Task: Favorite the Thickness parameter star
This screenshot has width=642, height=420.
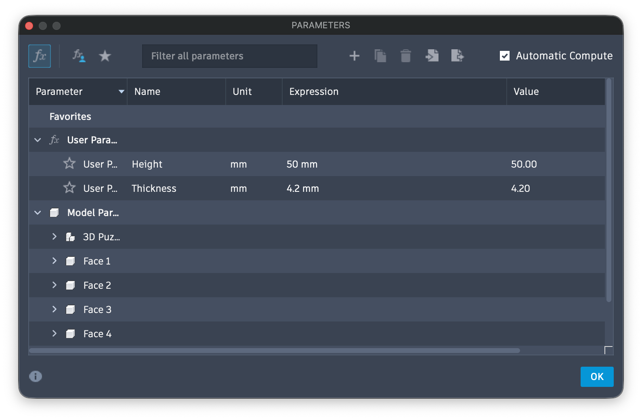Action: 69,188
